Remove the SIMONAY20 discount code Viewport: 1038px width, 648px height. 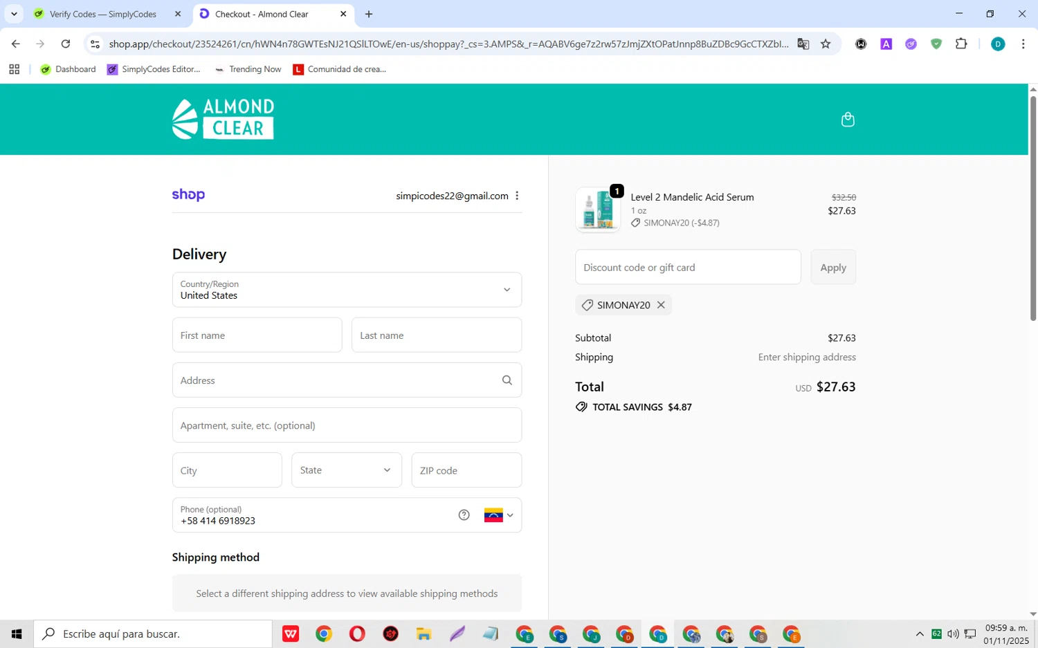[x=661, y=305]
